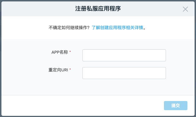
Task: Close the 注册私服应用程序 dialog
Action: 185,9
